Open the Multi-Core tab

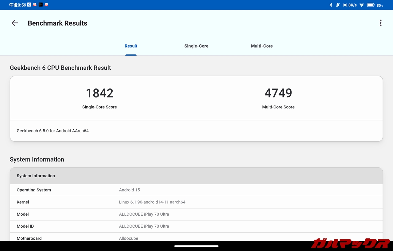click(x=262, y=46)
